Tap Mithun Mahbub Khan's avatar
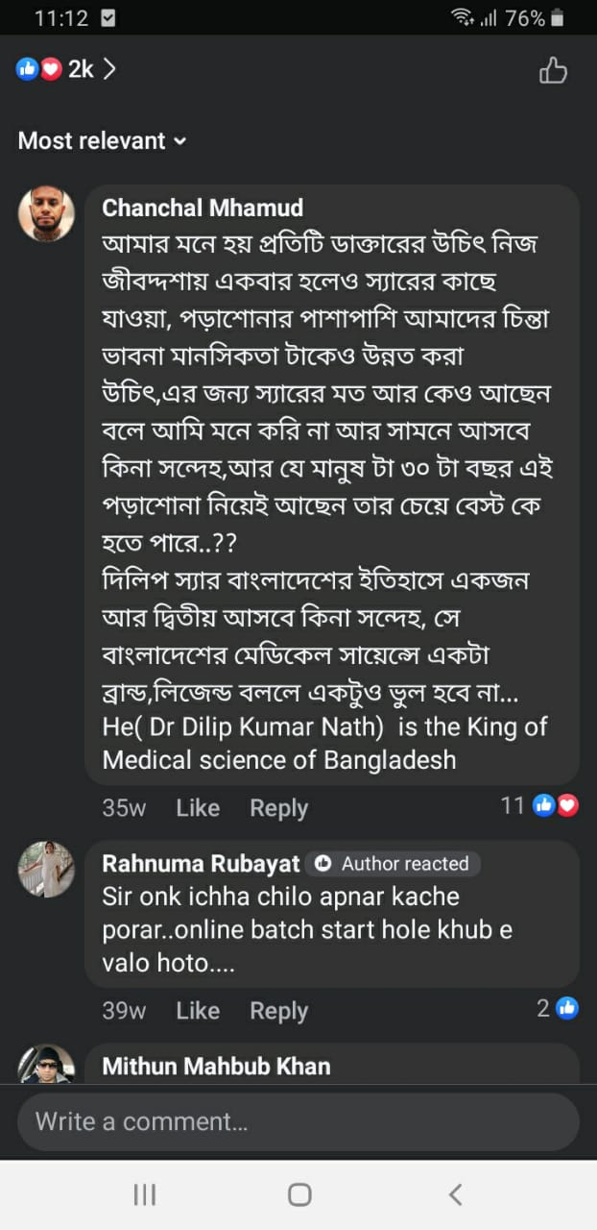Viewport: 597px width, 1230px height. point(46,1065)
